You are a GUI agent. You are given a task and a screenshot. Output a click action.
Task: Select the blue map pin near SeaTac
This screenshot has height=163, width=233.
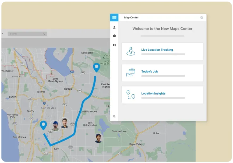[x=44, y=125]
